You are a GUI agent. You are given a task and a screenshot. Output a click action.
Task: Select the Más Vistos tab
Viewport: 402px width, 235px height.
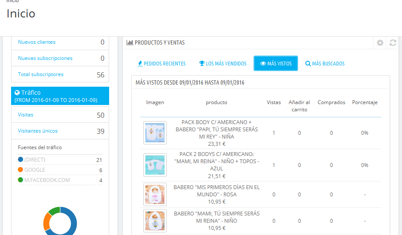pyautogui.click(x=276, y=63)
